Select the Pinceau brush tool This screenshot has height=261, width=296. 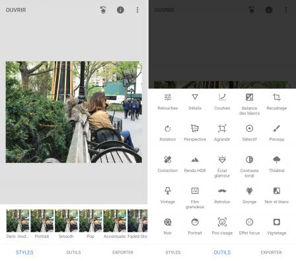click(277, 133)
